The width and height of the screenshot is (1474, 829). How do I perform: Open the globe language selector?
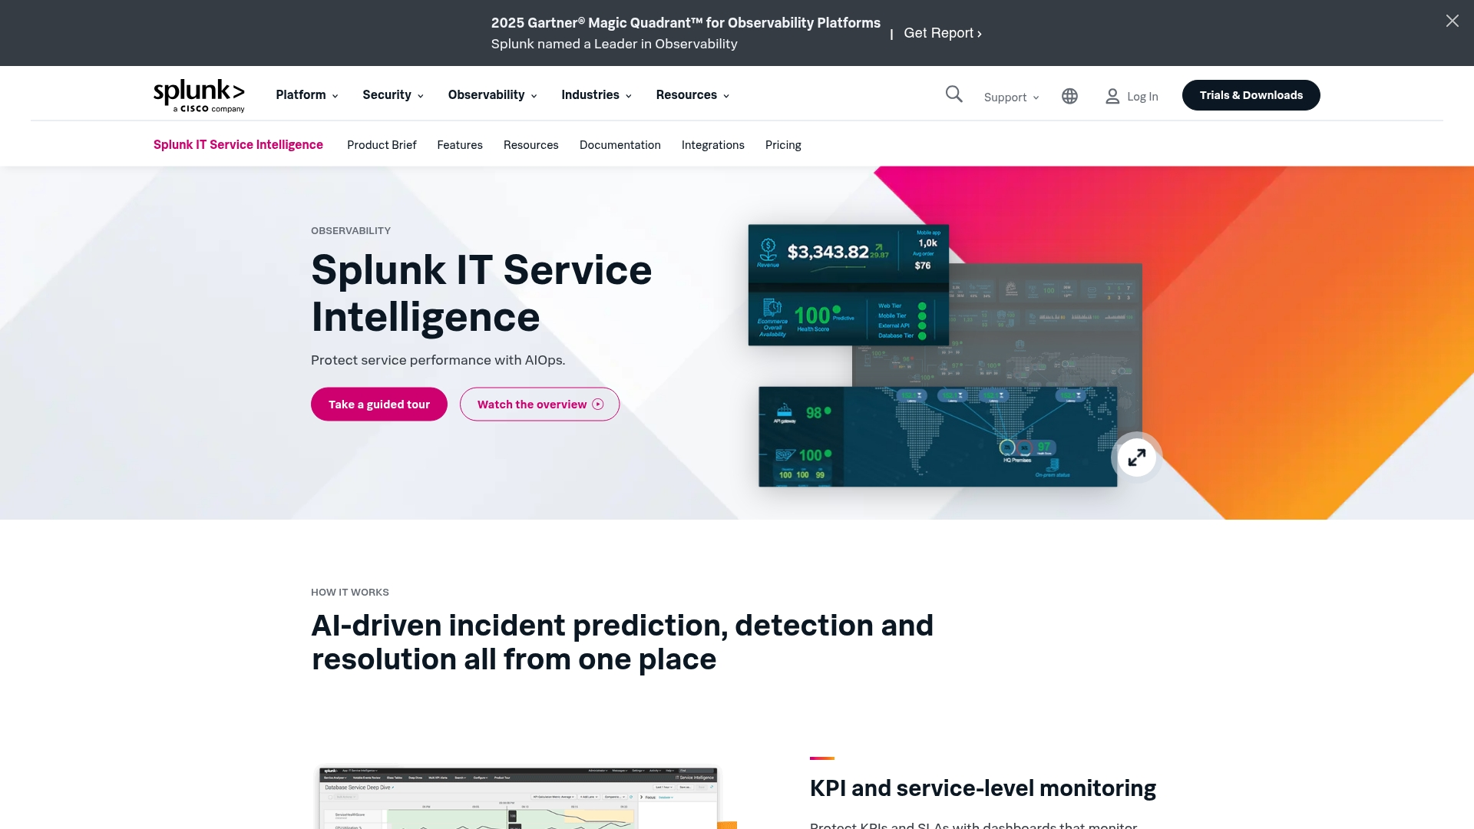[1069, 96]
